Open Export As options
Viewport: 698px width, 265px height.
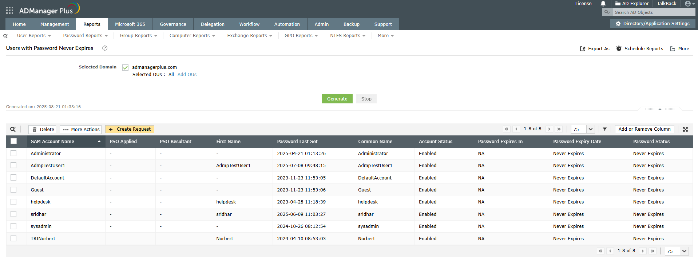tap(595, 49)
